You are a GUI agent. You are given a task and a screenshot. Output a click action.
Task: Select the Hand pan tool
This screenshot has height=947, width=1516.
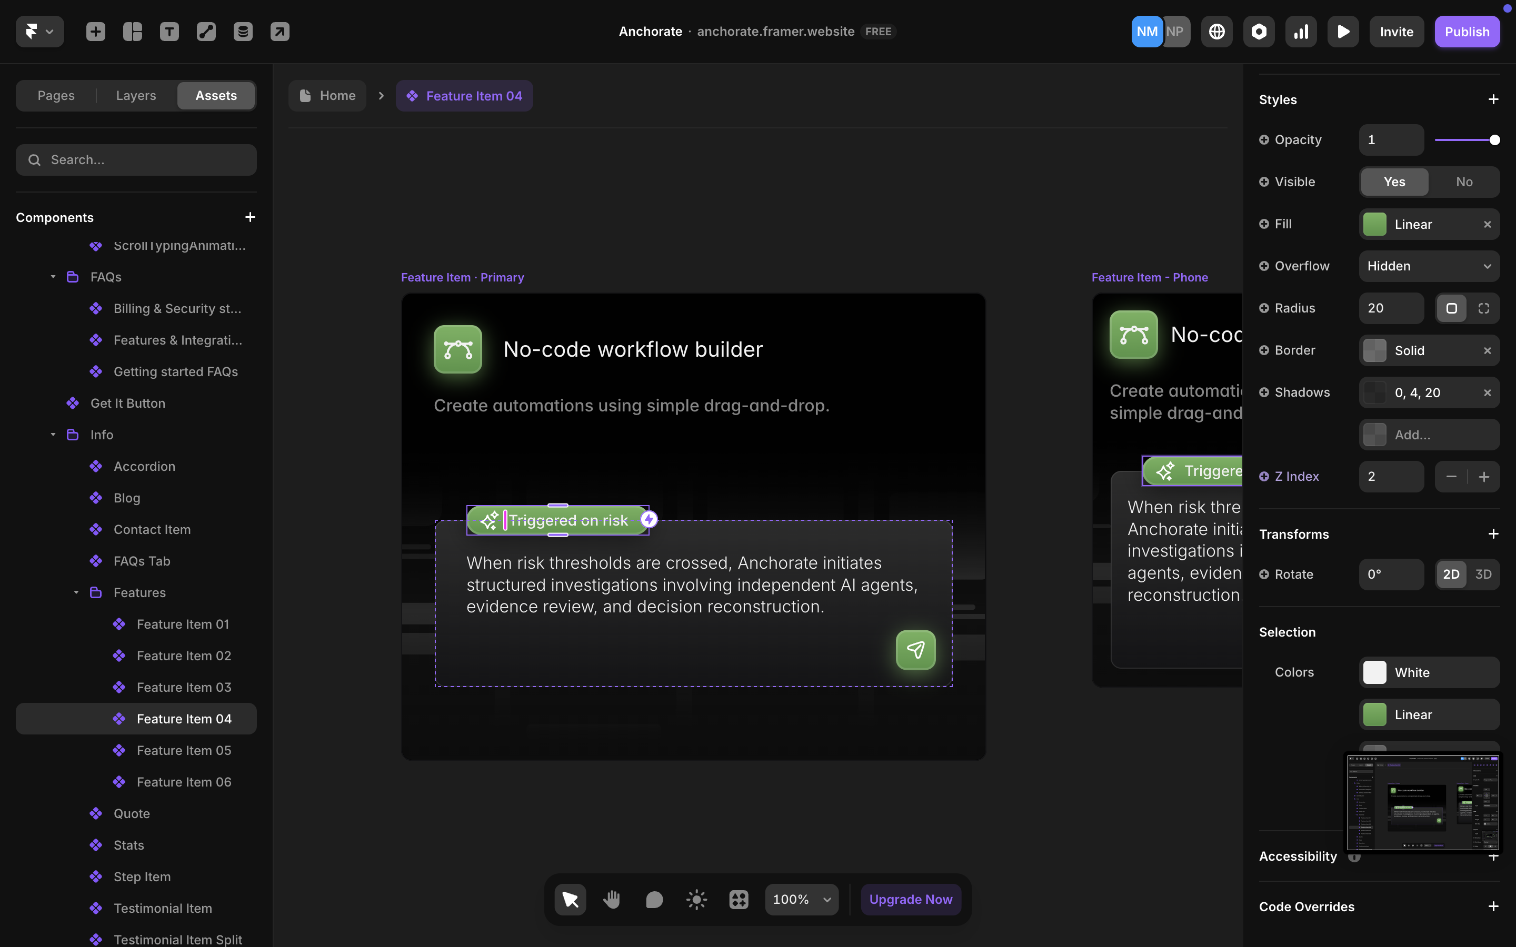[x=612, y=899]
